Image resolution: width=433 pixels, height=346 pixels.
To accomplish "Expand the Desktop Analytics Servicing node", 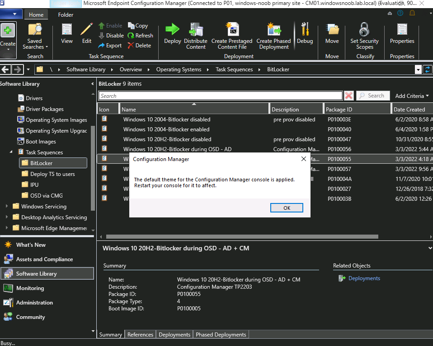I will (x=7, y=217).
